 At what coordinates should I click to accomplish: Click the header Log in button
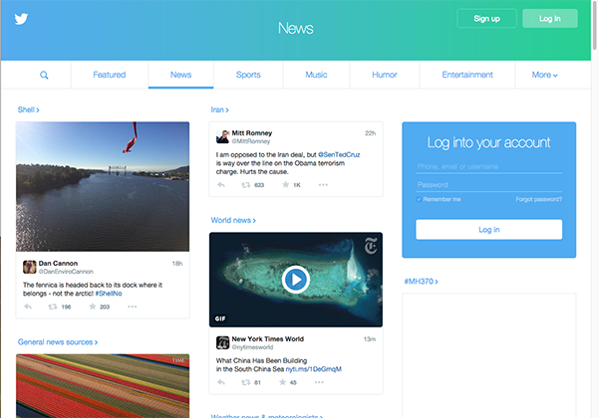pos(550,19)
